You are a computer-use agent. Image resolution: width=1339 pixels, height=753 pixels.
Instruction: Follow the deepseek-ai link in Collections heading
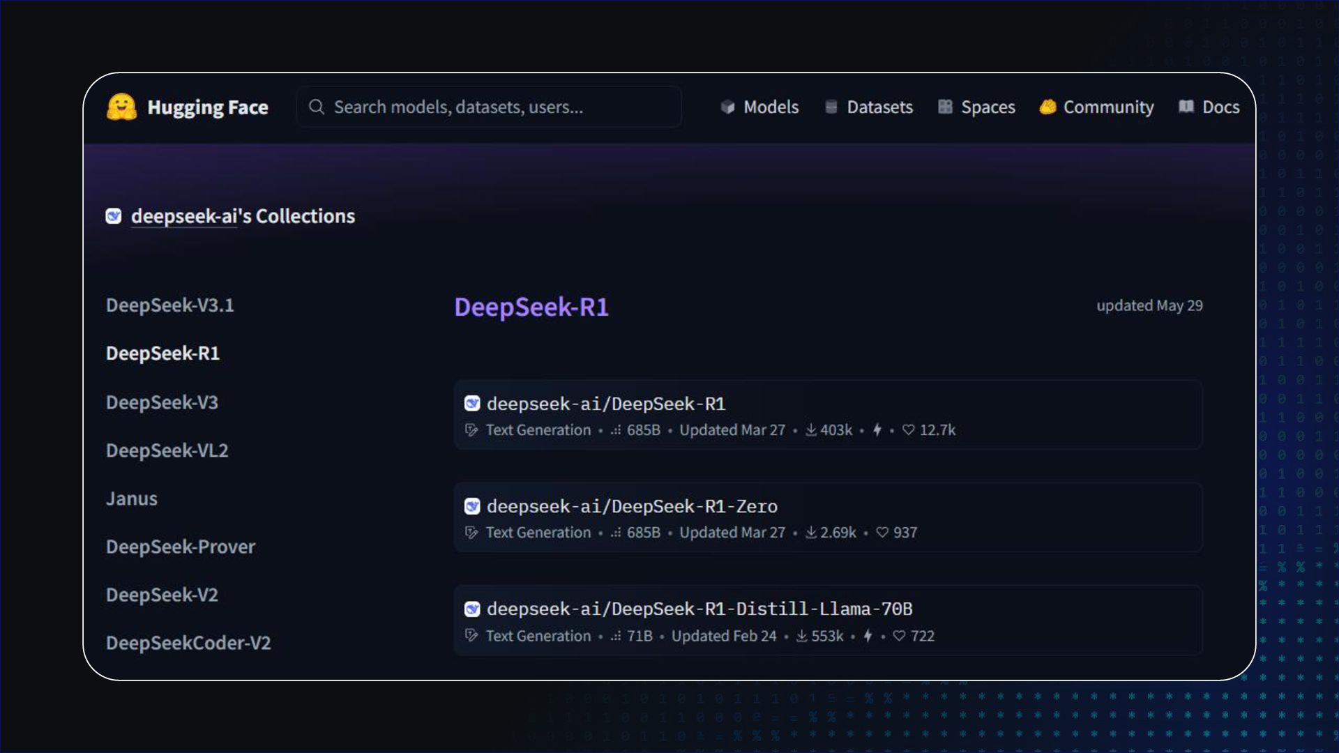click(184, 216)
